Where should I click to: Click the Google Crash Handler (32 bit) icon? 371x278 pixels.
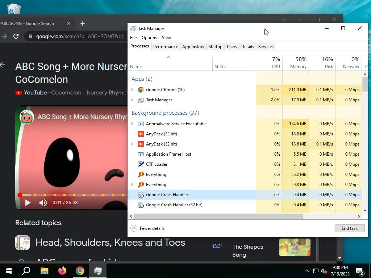pyautogui.click(x=141, y=205)
